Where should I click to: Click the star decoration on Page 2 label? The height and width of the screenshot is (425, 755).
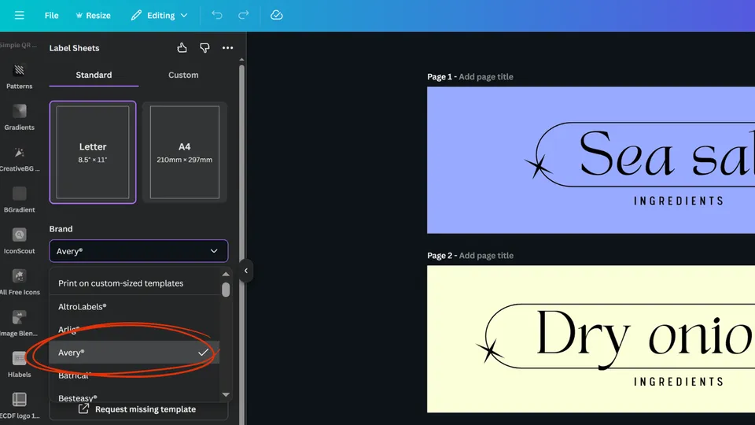[490, 350]
